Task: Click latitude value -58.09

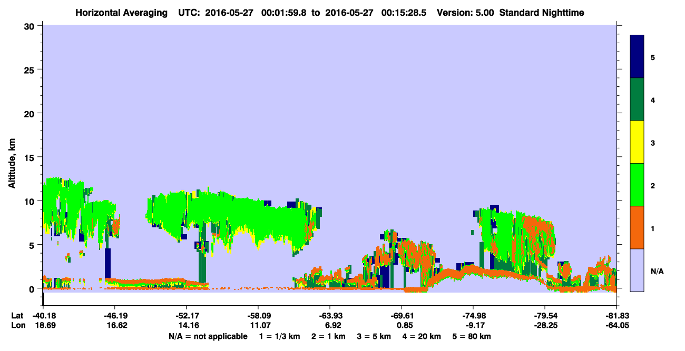Action: (x=258, y=316)
